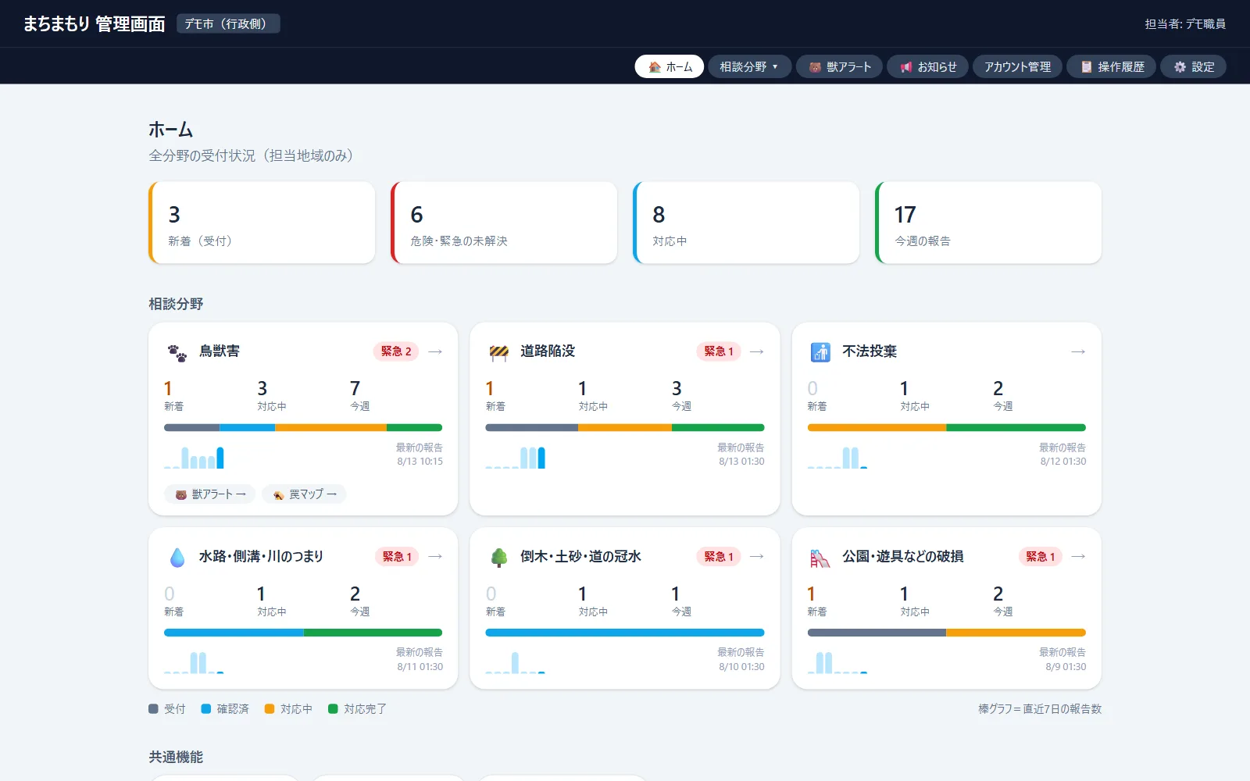Click the 緊急 1 badge on 倒木・土砂
Viewport: 1250px width, 781px height.
(x=719, y=556)
